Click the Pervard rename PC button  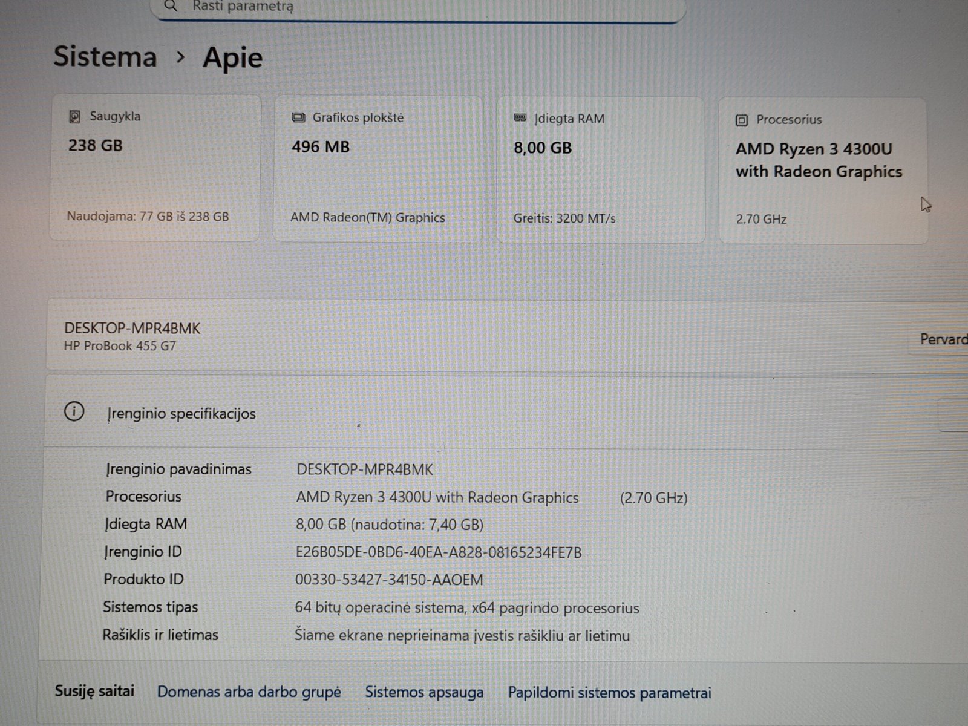pos(943,339)
